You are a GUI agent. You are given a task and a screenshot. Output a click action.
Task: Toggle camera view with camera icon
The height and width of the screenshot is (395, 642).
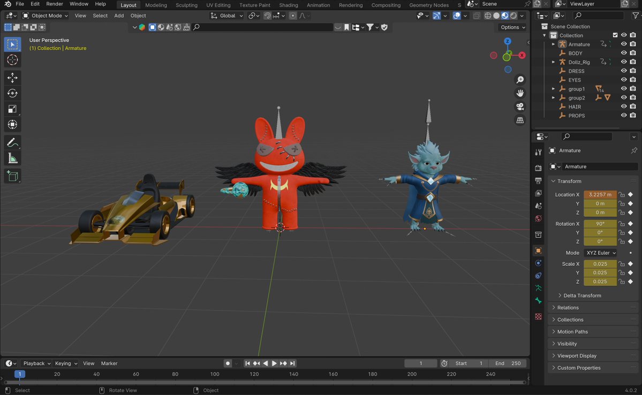520,107
